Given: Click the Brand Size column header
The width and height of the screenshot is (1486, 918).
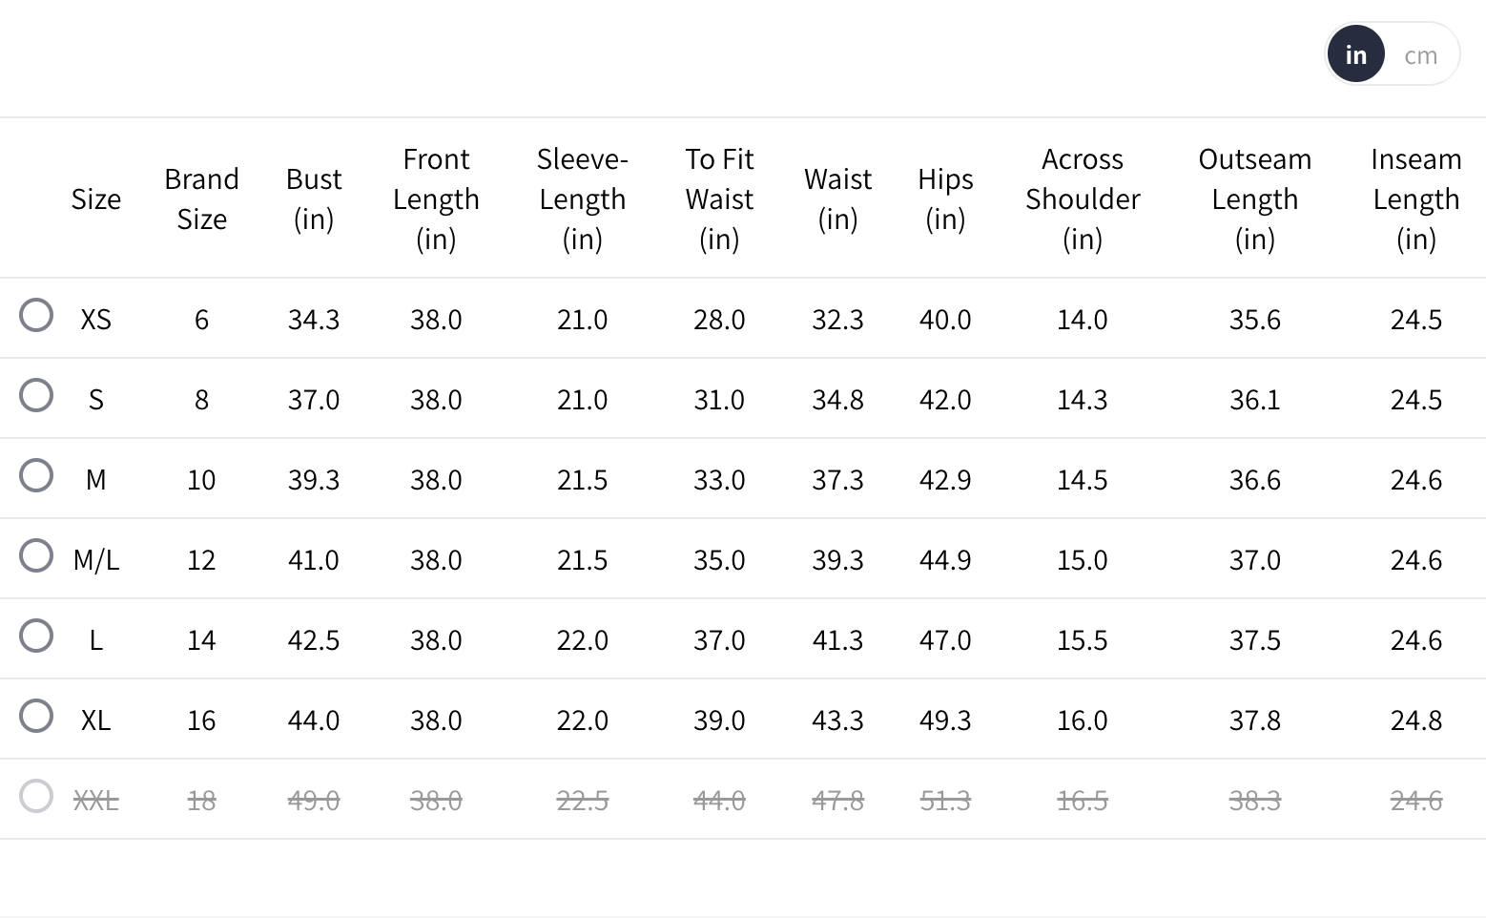Looking at the screenshot, I should (201, 198).
